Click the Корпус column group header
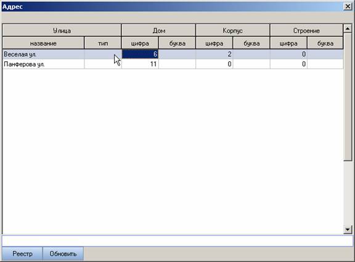This screenshot has height=262, width=355. click(232, 30)
